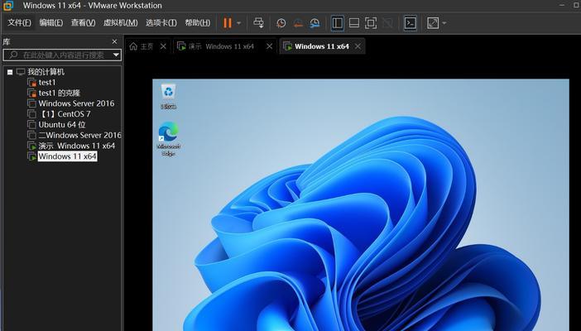This screenshot has height=331, width=581.
Task: Send Ctrl+Alt+Del to the virtual machine
Action: 258,23
